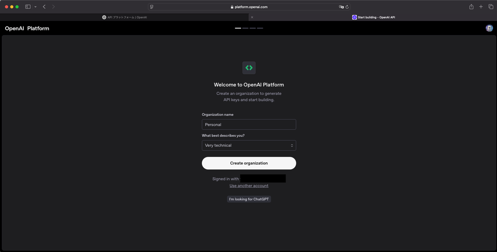Go forward with the forward arrow

pyautogui.click(x=53, y=7)
